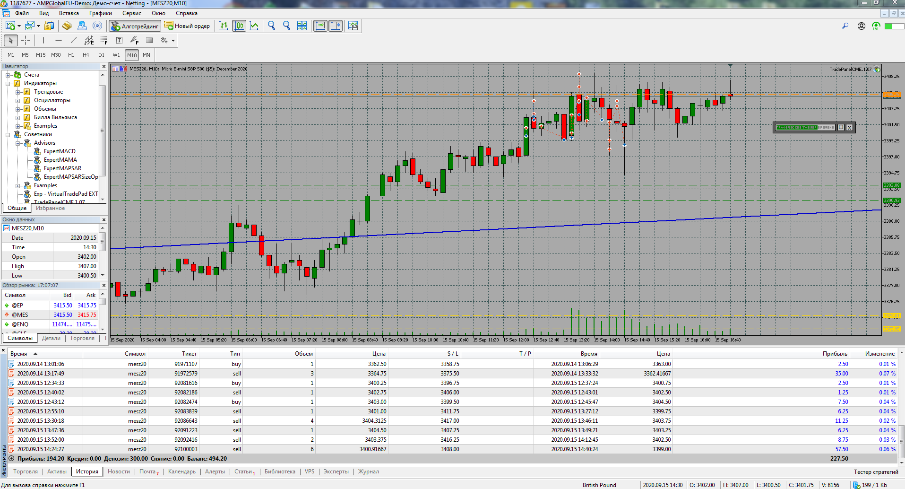Screen dimensions: 905x489
Task: Open the search magnifier icon at top right
Action: [845, 26]
